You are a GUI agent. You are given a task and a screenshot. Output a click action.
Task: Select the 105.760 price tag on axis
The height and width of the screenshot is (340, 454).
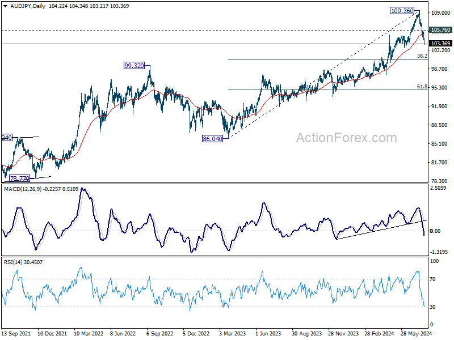click(x=440, y=30)
